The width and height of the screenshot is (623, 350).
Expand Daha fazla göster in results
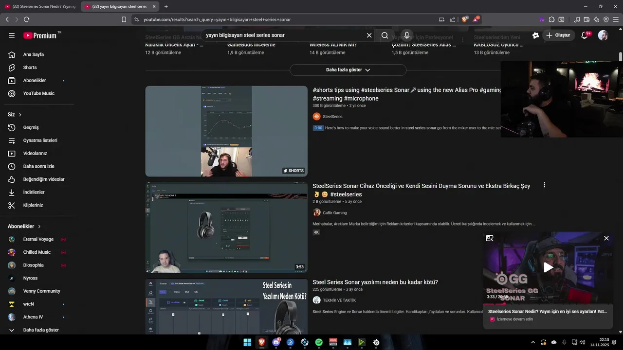(348, 70)
